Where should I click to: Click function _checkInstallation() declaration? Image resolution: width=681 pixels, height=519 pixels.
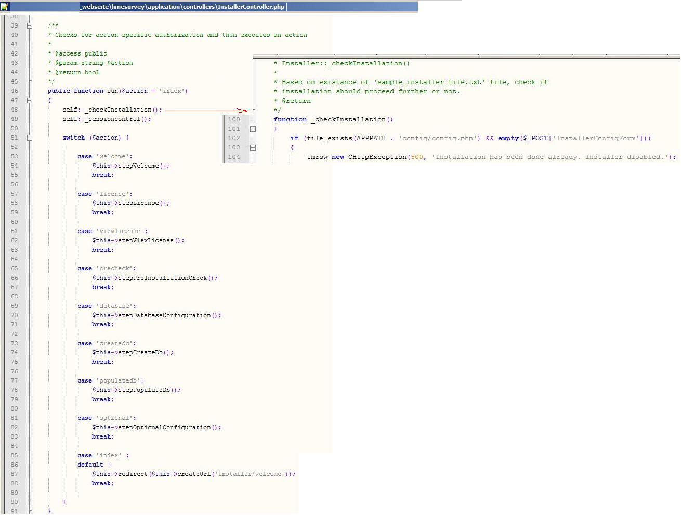pyautogui.click(x=333, y=119)
